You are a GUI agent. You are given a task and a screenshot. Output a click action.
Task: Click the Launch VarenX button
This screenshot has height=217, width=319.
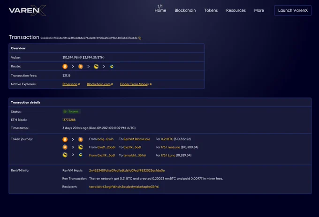[x=293, y=10]
